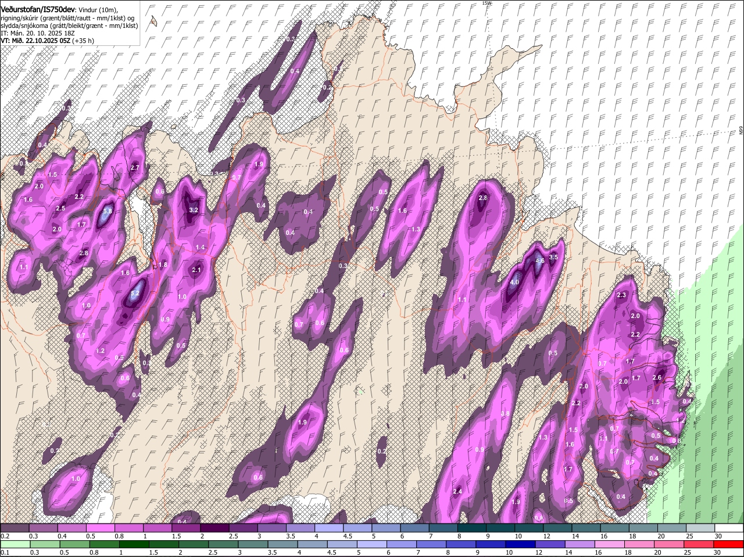Click the IT: Mán. 20. 10. 2025 18Z line
This screenshot has height=557, width=744.
tap(38, 33)
